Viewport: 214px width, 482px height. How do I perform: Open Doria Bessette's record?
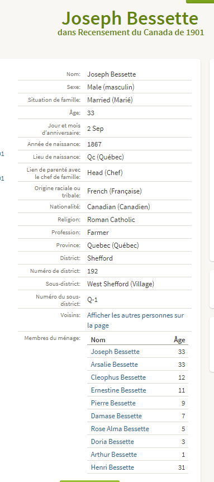pos(112,442)
